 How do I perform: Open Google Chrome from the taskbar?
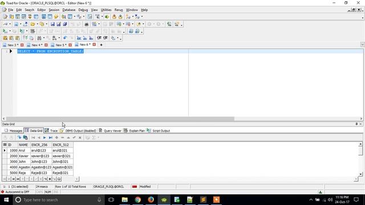coord(138,200)
